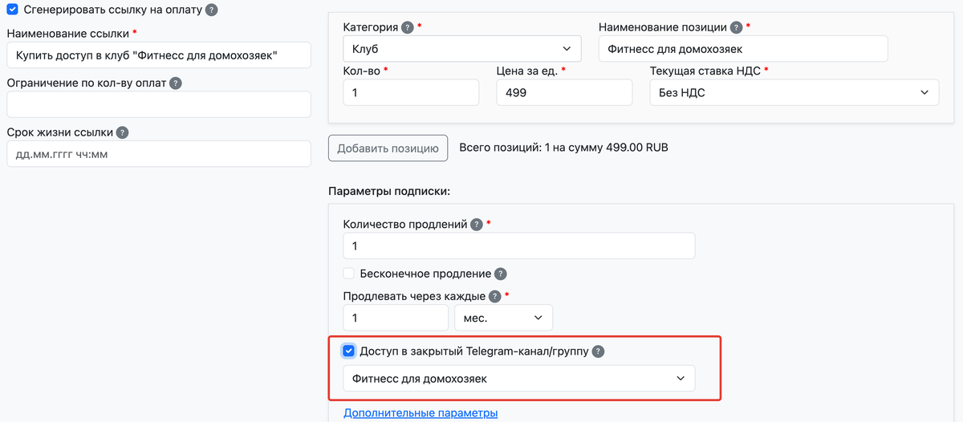This screenshot has height=422, width=963.
Task: Open 'Дополнительные параметры' link
Action: [x=421, y=413]
